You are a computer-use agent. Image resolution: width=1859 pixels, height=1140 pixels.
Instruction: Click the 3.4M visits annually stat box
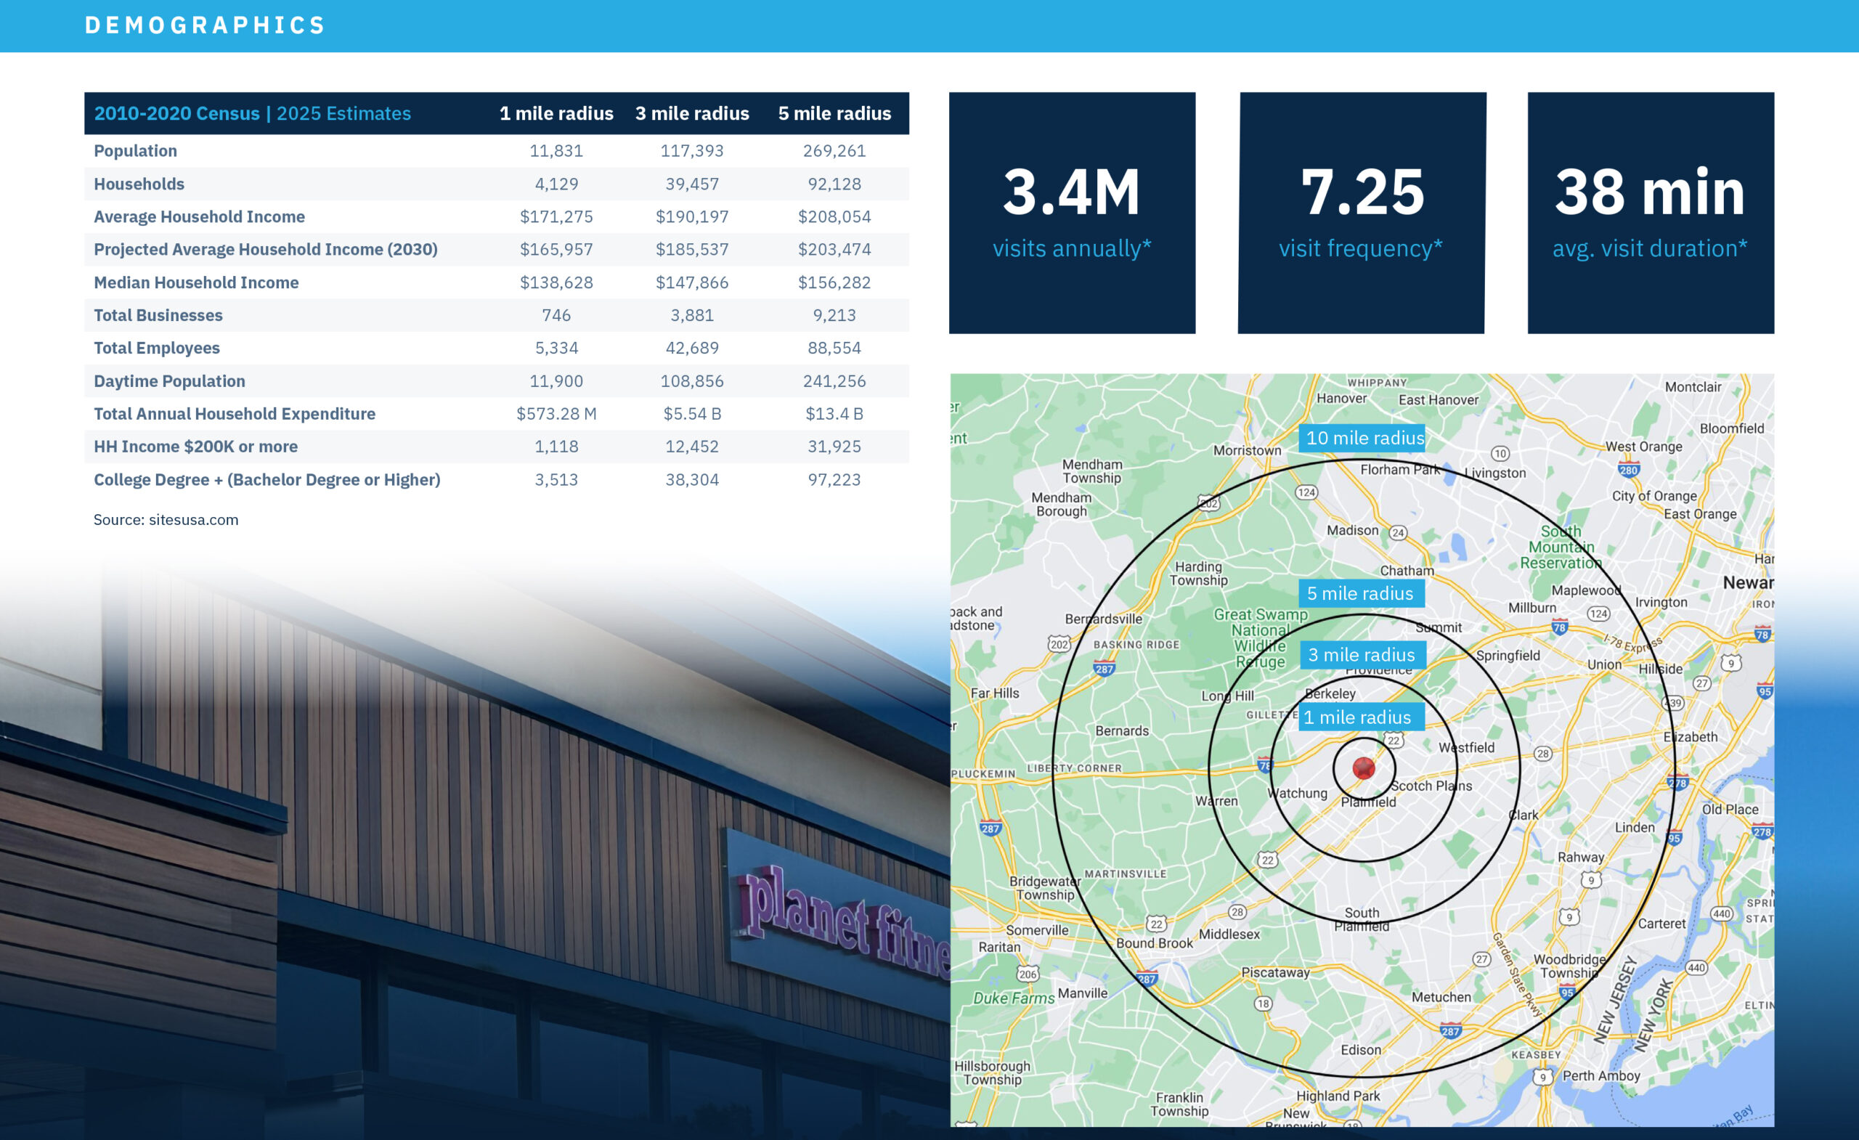(1071, 213)
